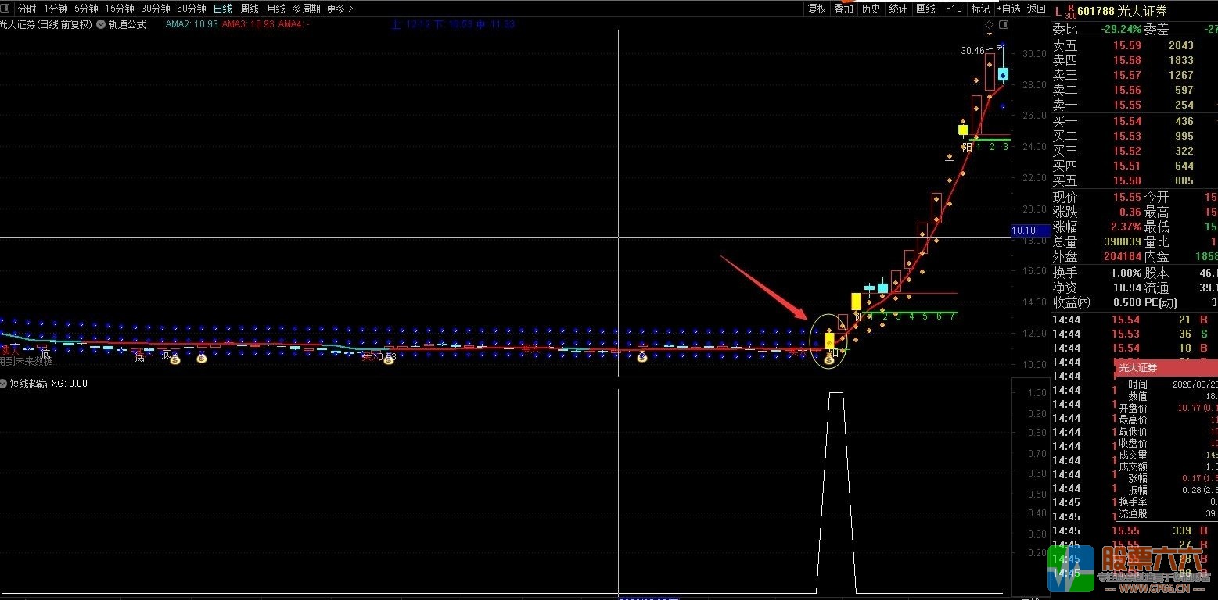
Task: Click the 光大证券 data tooltip title bar
Action: pyautogui.click(x=1166, y=368)
